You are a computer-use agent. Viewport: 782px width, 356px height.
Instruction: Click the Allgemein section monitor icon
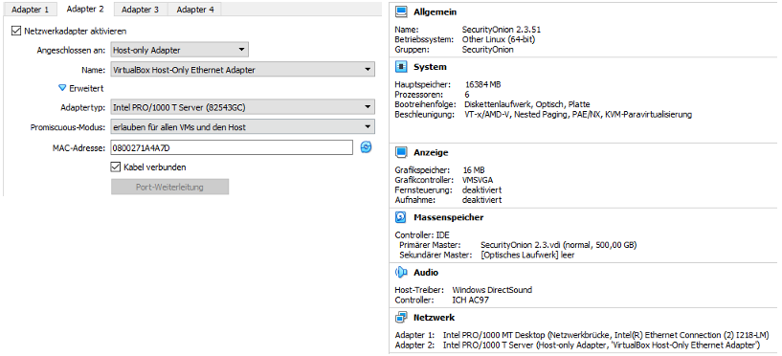click(x=401, y=12)
